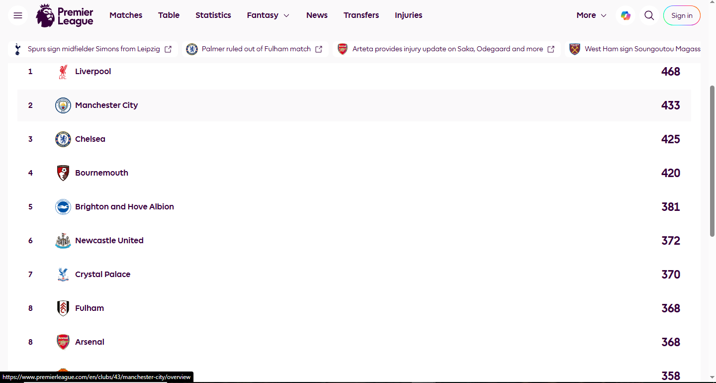This screenshot has width=716, height=383.
Task: Click the Newcastle United crest
Action: (63, 241)
